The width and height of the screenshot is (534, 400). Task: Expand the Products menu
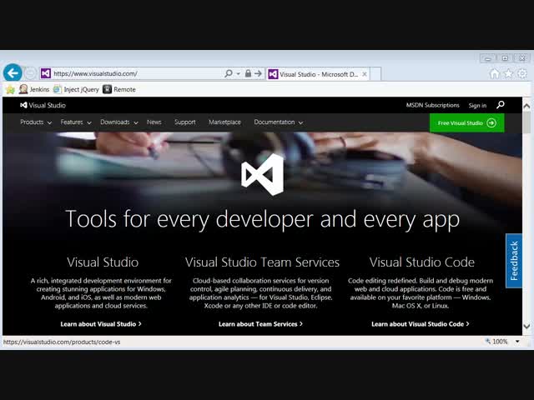(36, 122)
